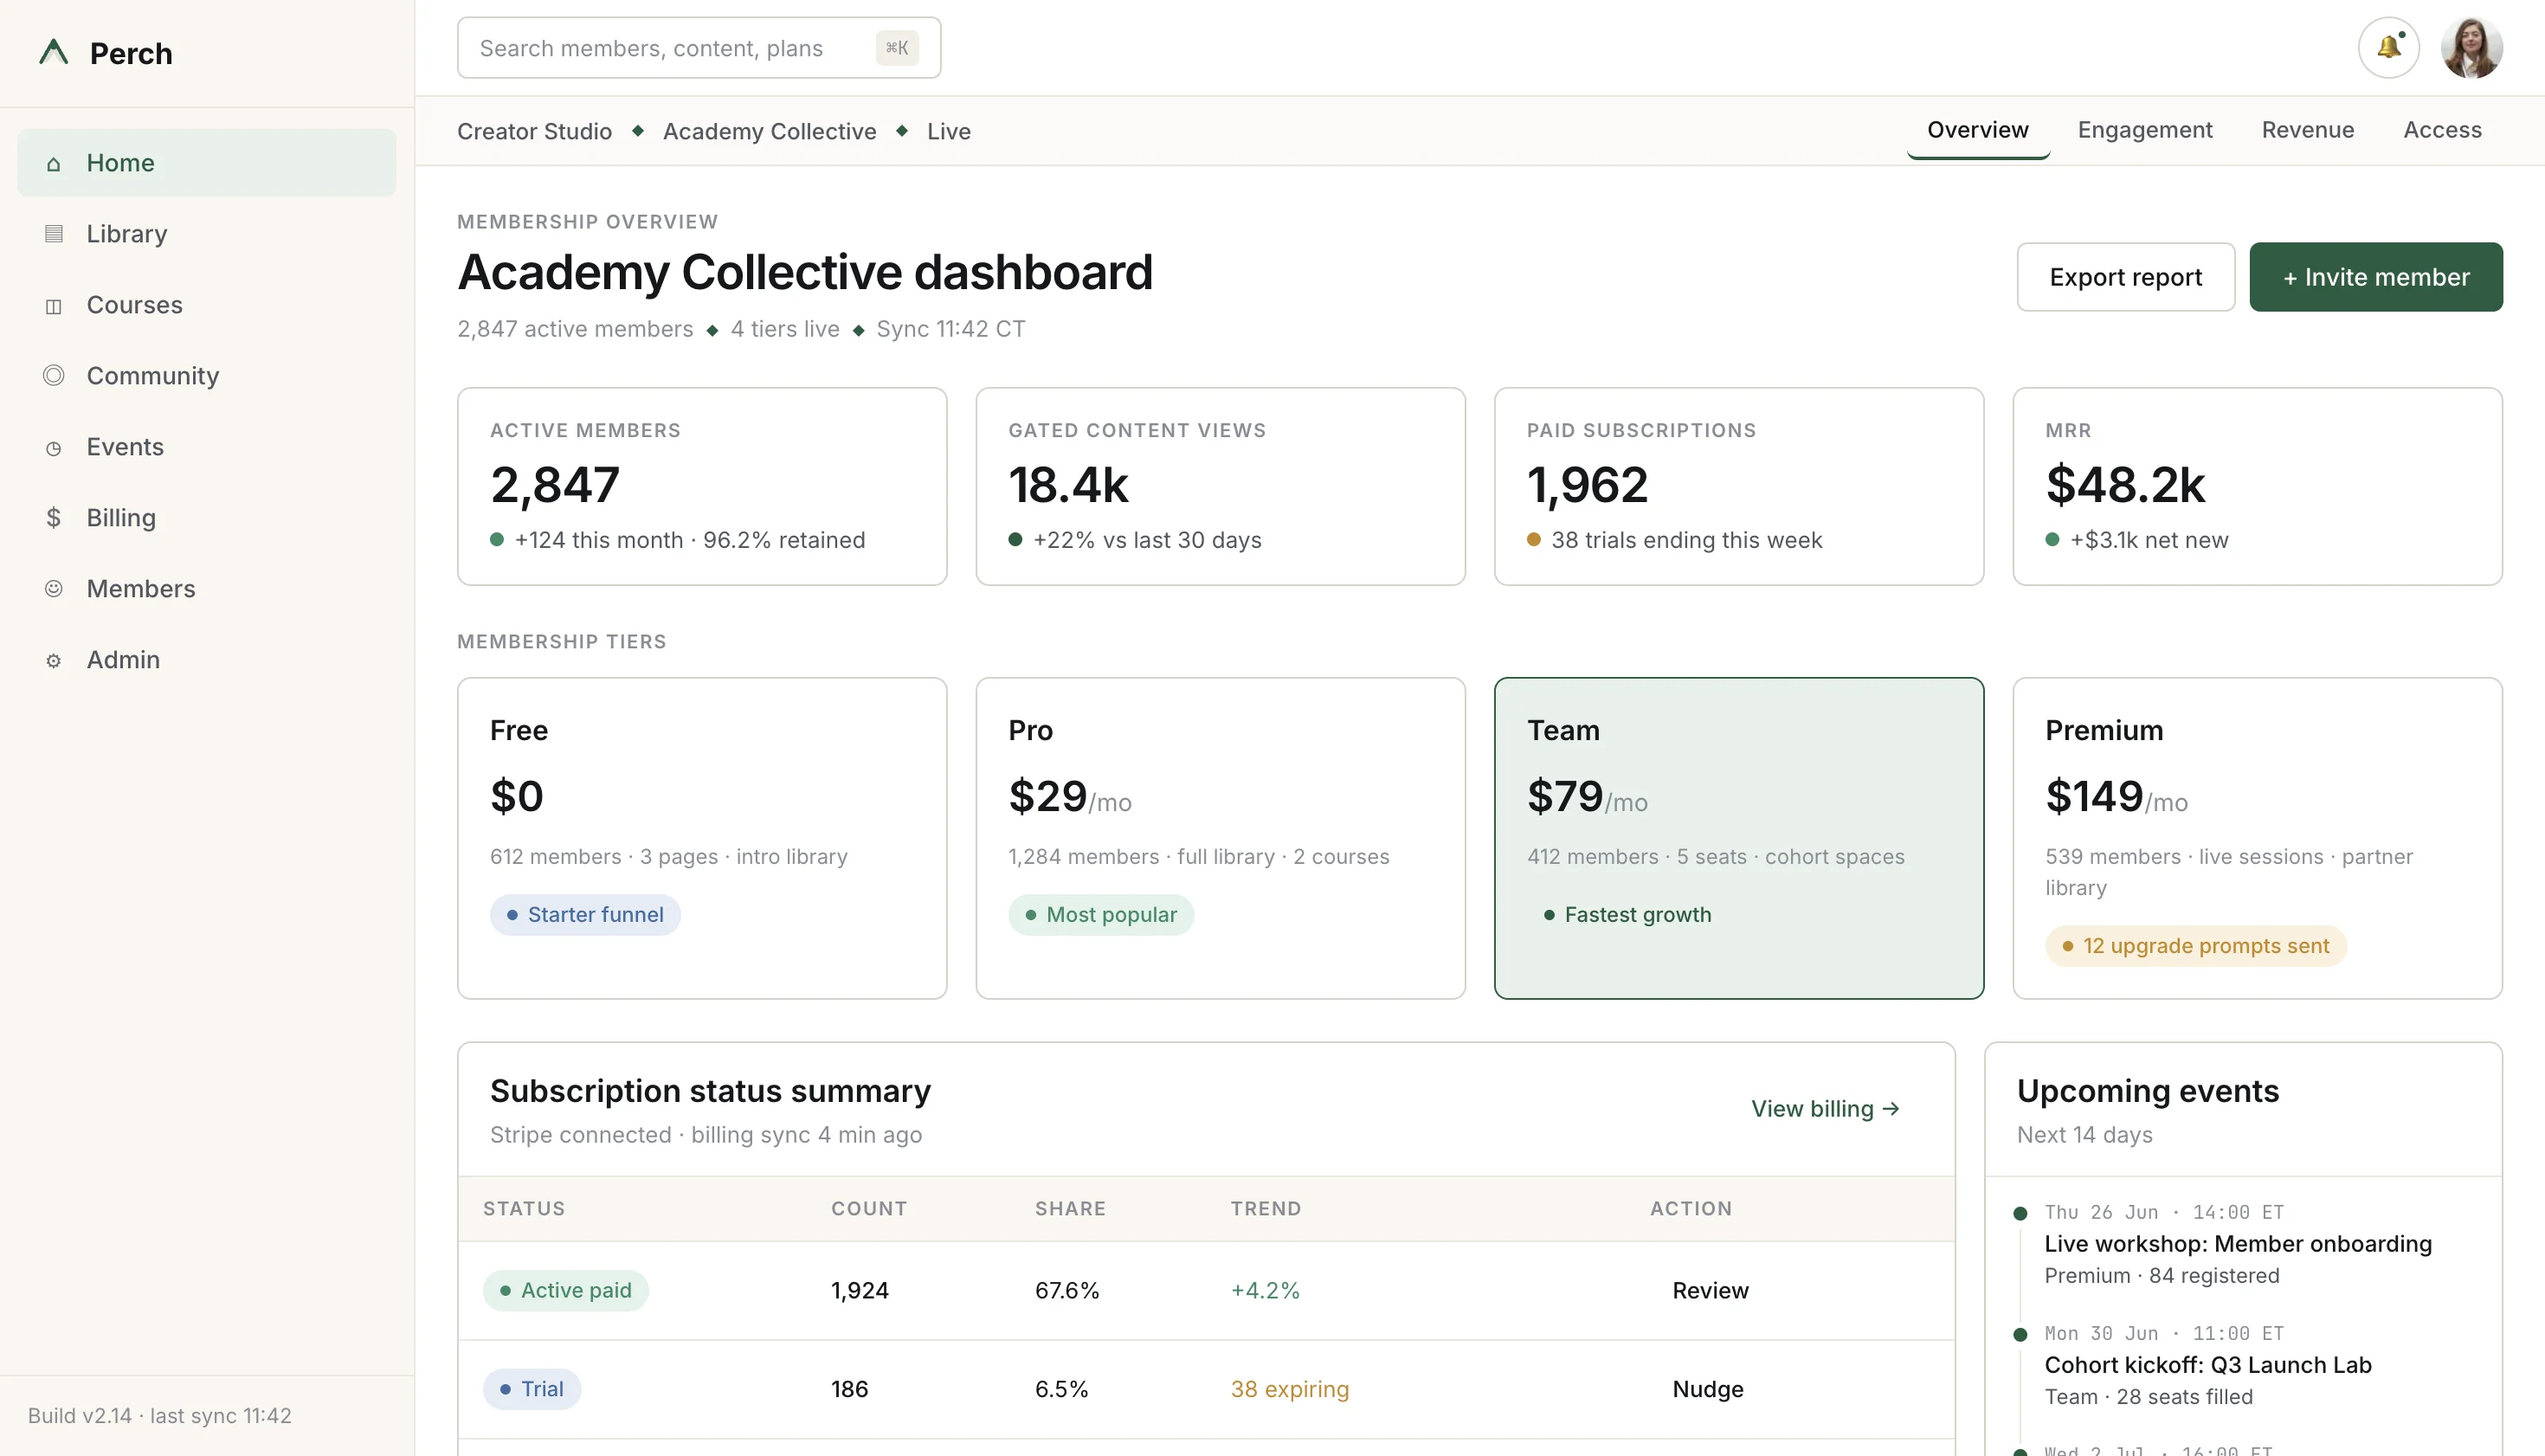Click the Starter funnel badge

[585, 915]
